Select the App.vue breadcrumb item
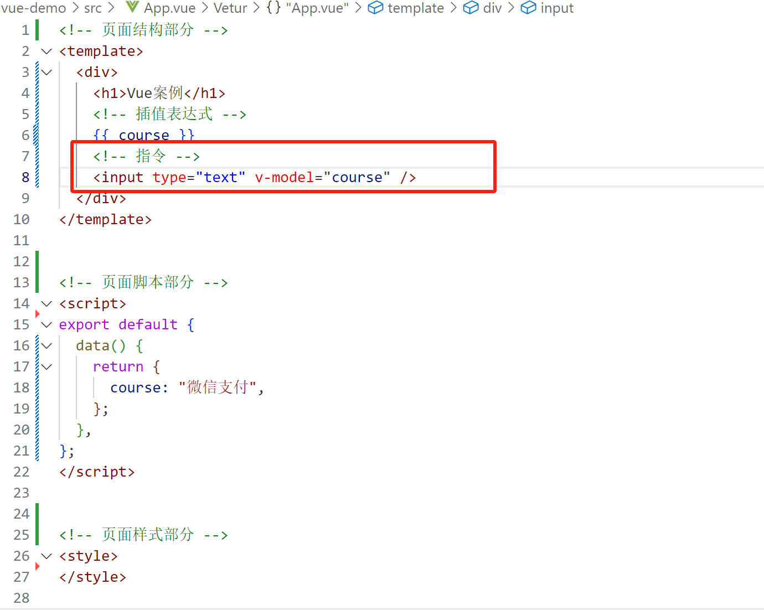The image size is (764, 610). (169, 8)
